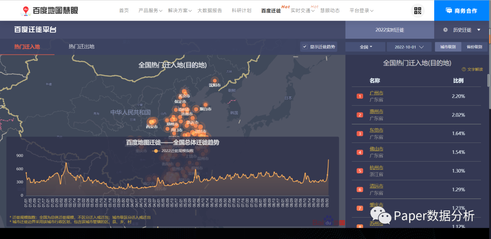The image size is (491, 239).
Task: Expand the 产品服务 menu
Action: (150, 10)
